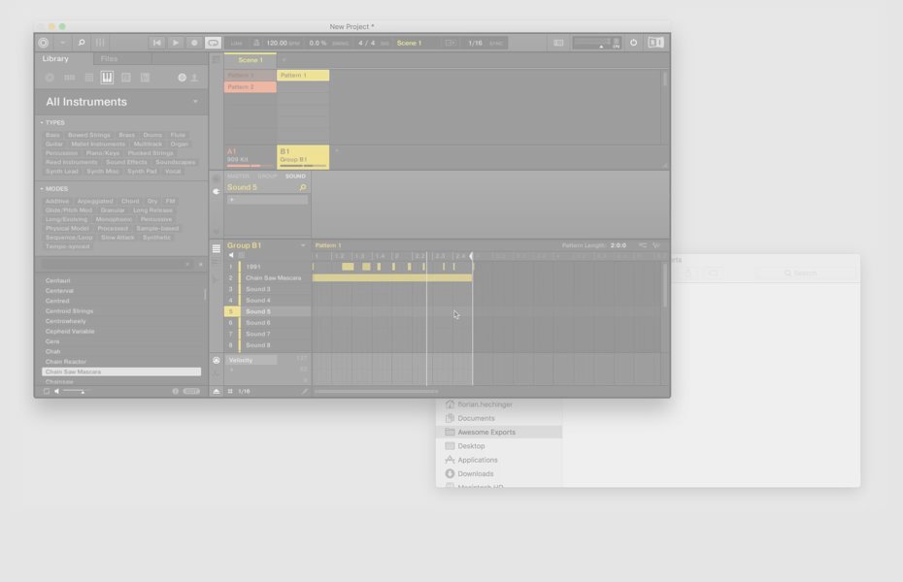Click the Record button in the transport
903x582 pixels.
point(194,43)
